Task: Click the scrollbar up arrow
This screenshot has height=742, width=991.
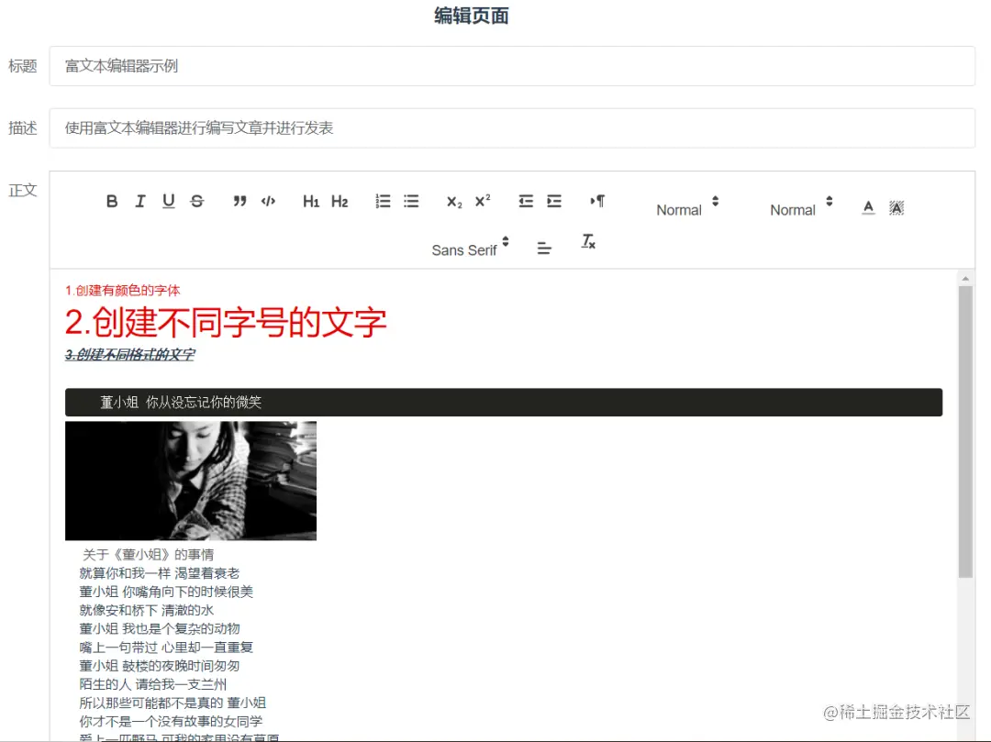Action: click(x=965, y=279)
